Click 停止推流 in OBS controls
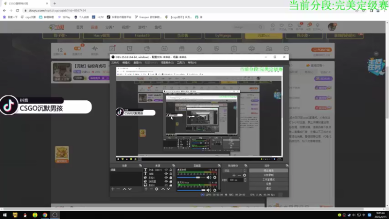 268,171
